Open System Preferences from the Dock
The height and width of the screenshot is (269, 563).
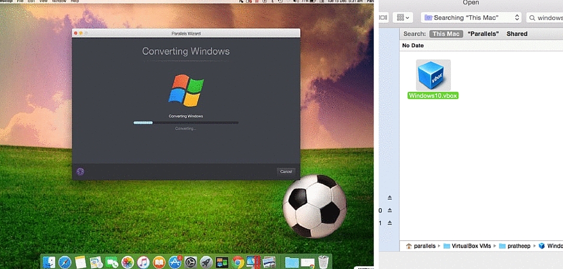tap(191, 262)
